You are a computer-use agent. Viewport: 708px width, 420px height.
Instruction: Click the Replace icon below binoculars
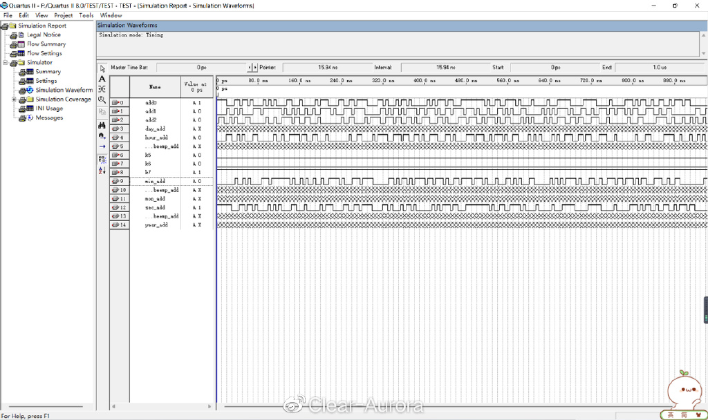click(102, 136)
